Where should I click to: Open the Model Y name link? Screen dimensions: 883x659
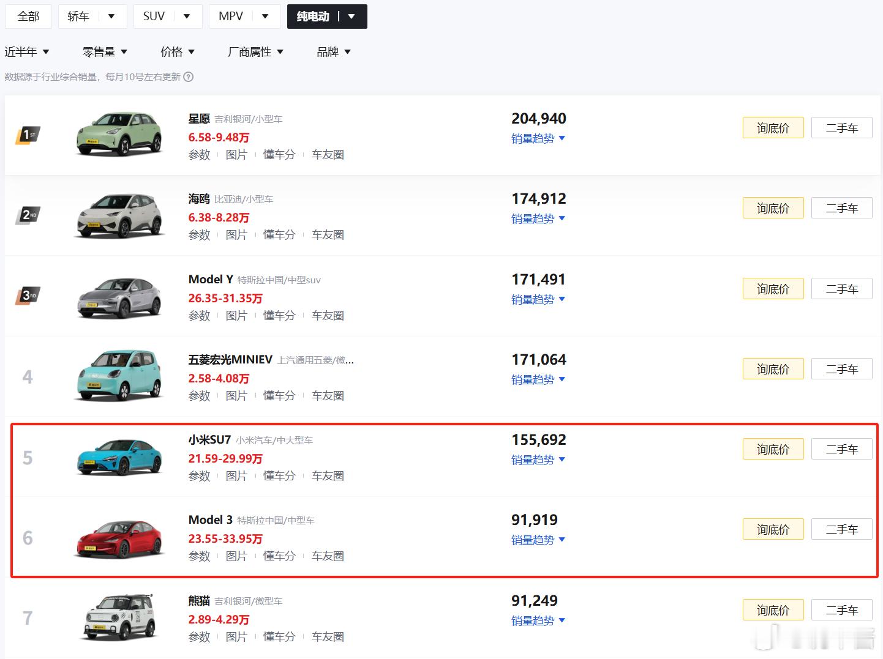211,280
